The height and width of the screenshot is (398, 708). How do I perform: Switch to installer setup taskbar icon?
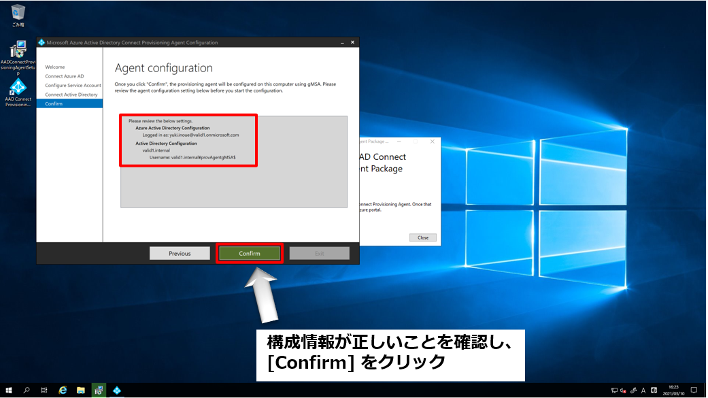99,391
